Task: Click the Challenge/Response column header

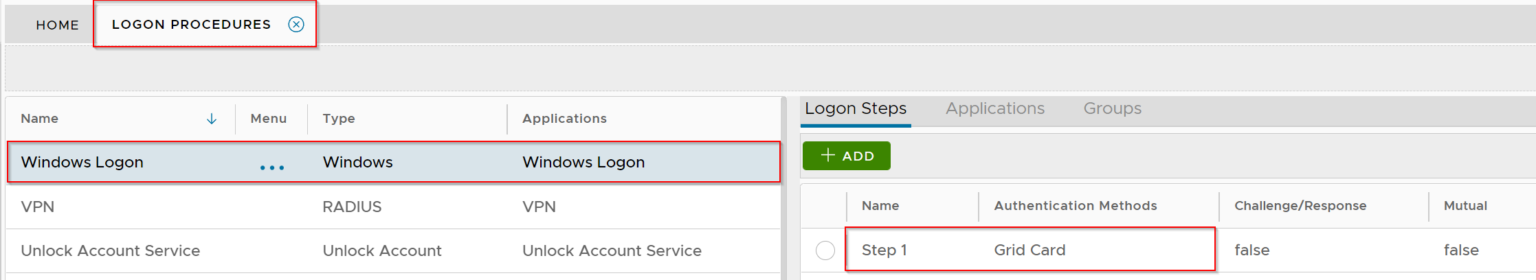Action: 1300,206
